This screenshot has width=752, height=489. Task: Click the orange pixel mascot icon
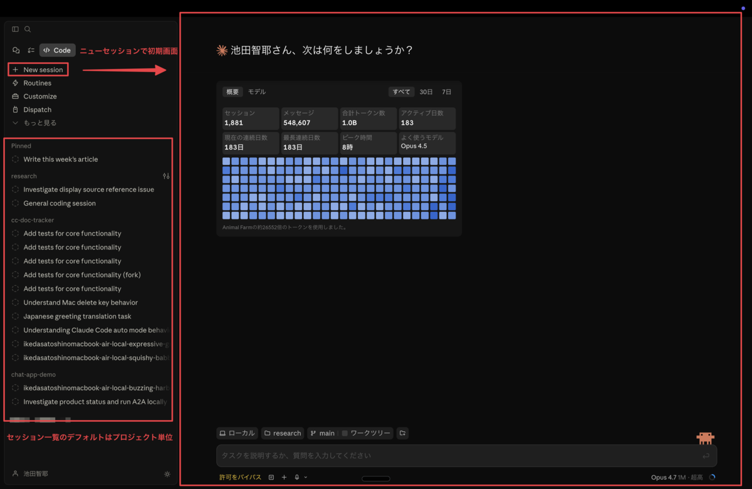[x=706, y=438]
